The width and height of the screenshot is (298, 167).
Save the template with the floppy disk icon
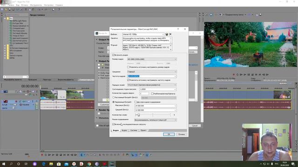click(x=167, y=34)
